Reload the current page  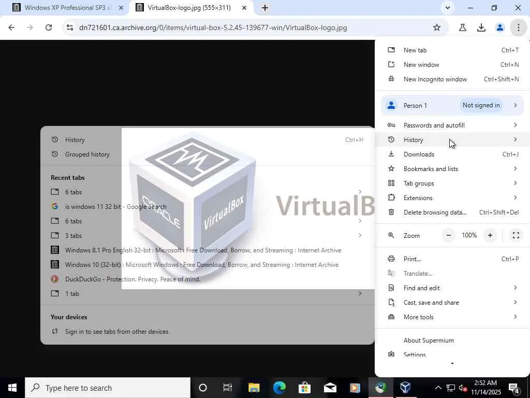[49, 27]
